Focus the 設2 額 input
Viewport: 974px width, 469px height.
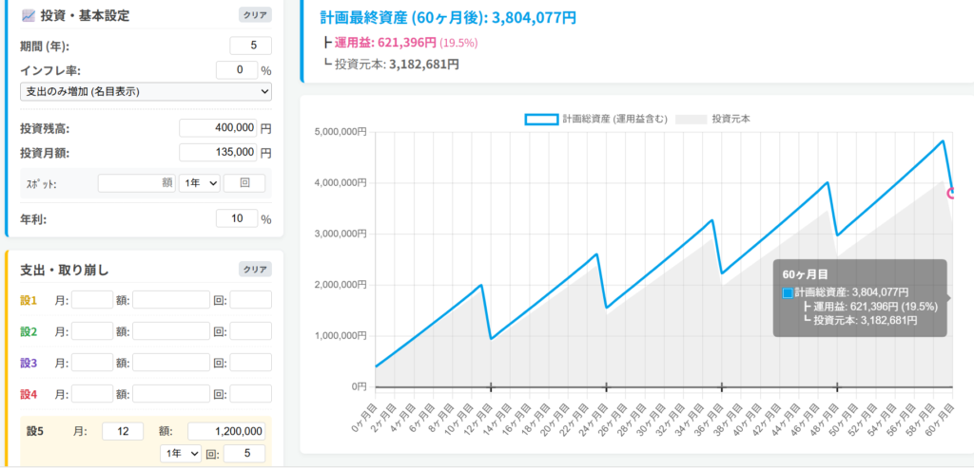(171, 331)
